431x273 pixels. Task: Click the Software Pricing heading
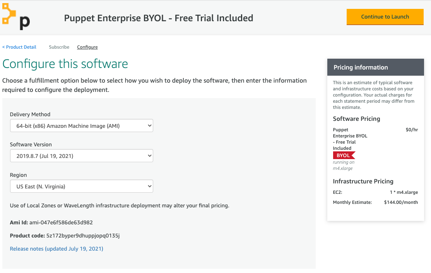coord(356,119)
